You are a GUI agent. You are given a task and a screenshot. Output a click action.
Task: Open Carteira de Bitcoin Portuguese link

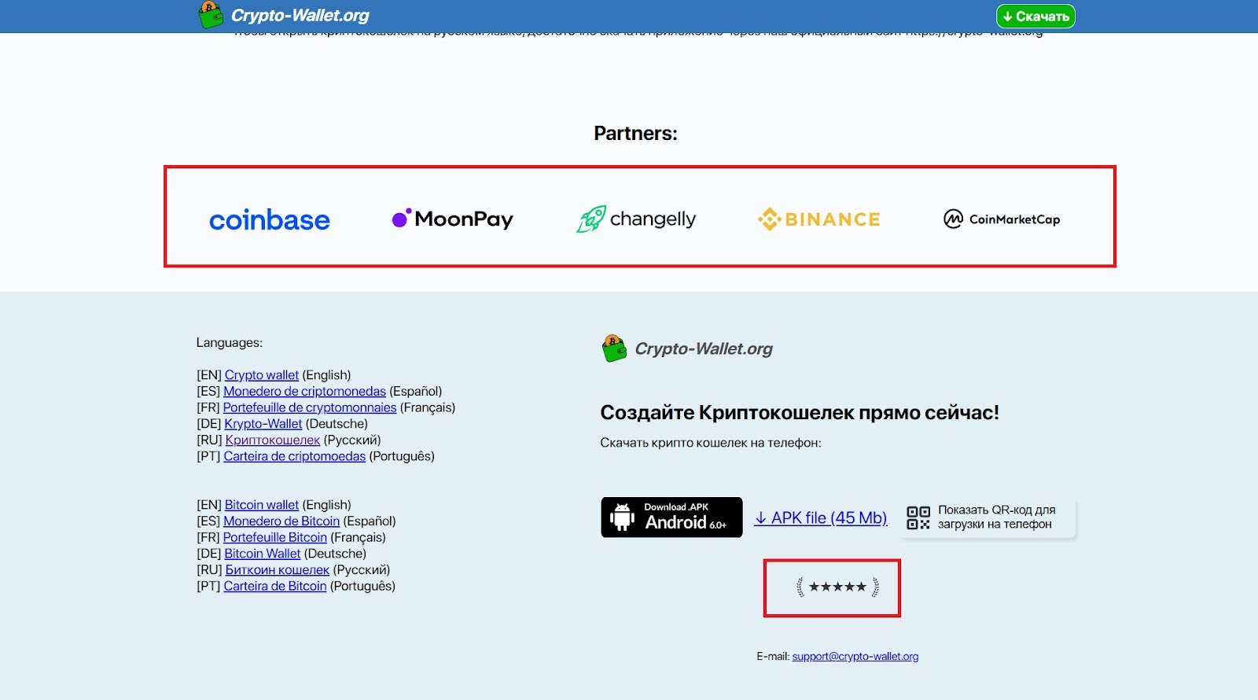(275, 586)
